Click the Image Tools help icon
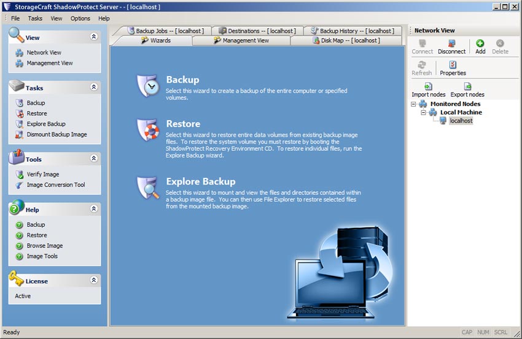Image resolution: width=522 pixels, height=339 pixels. click(x=19, y=256)
